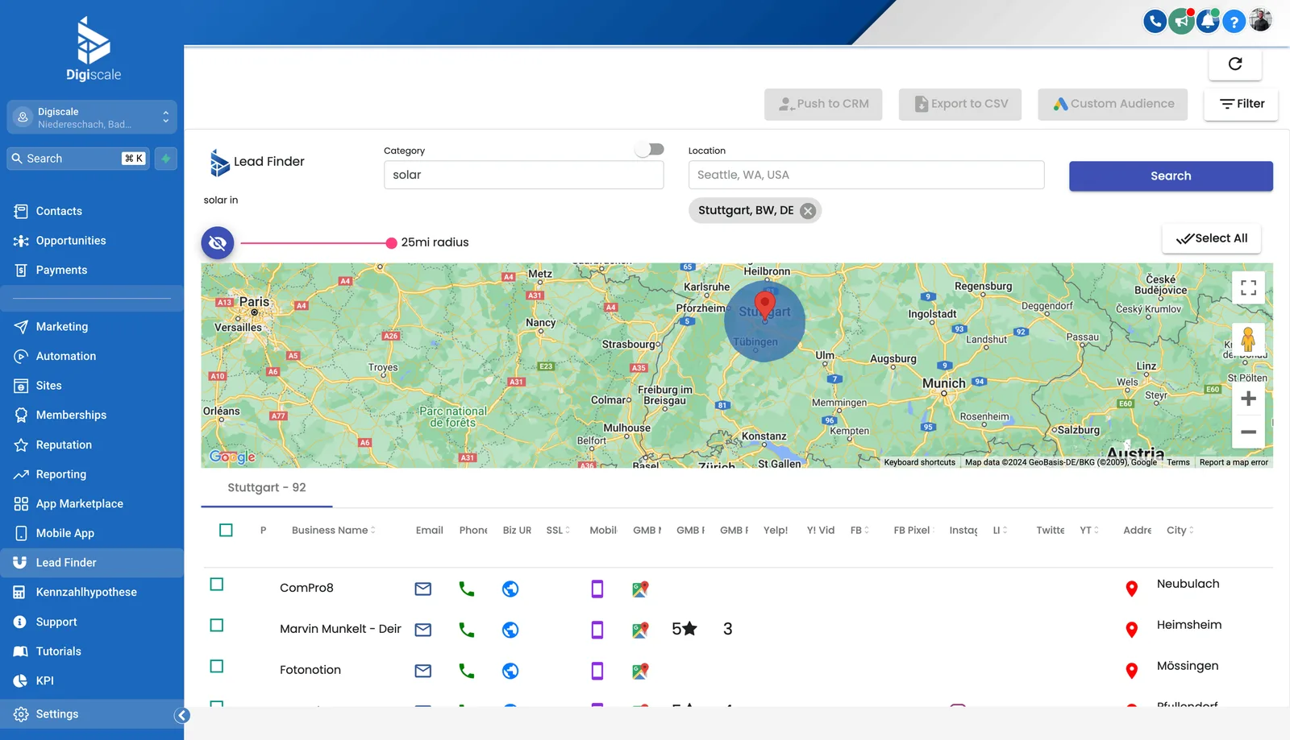Zoom in on the map with plus
The image size is (1290, 740).
coord(1248,399)
